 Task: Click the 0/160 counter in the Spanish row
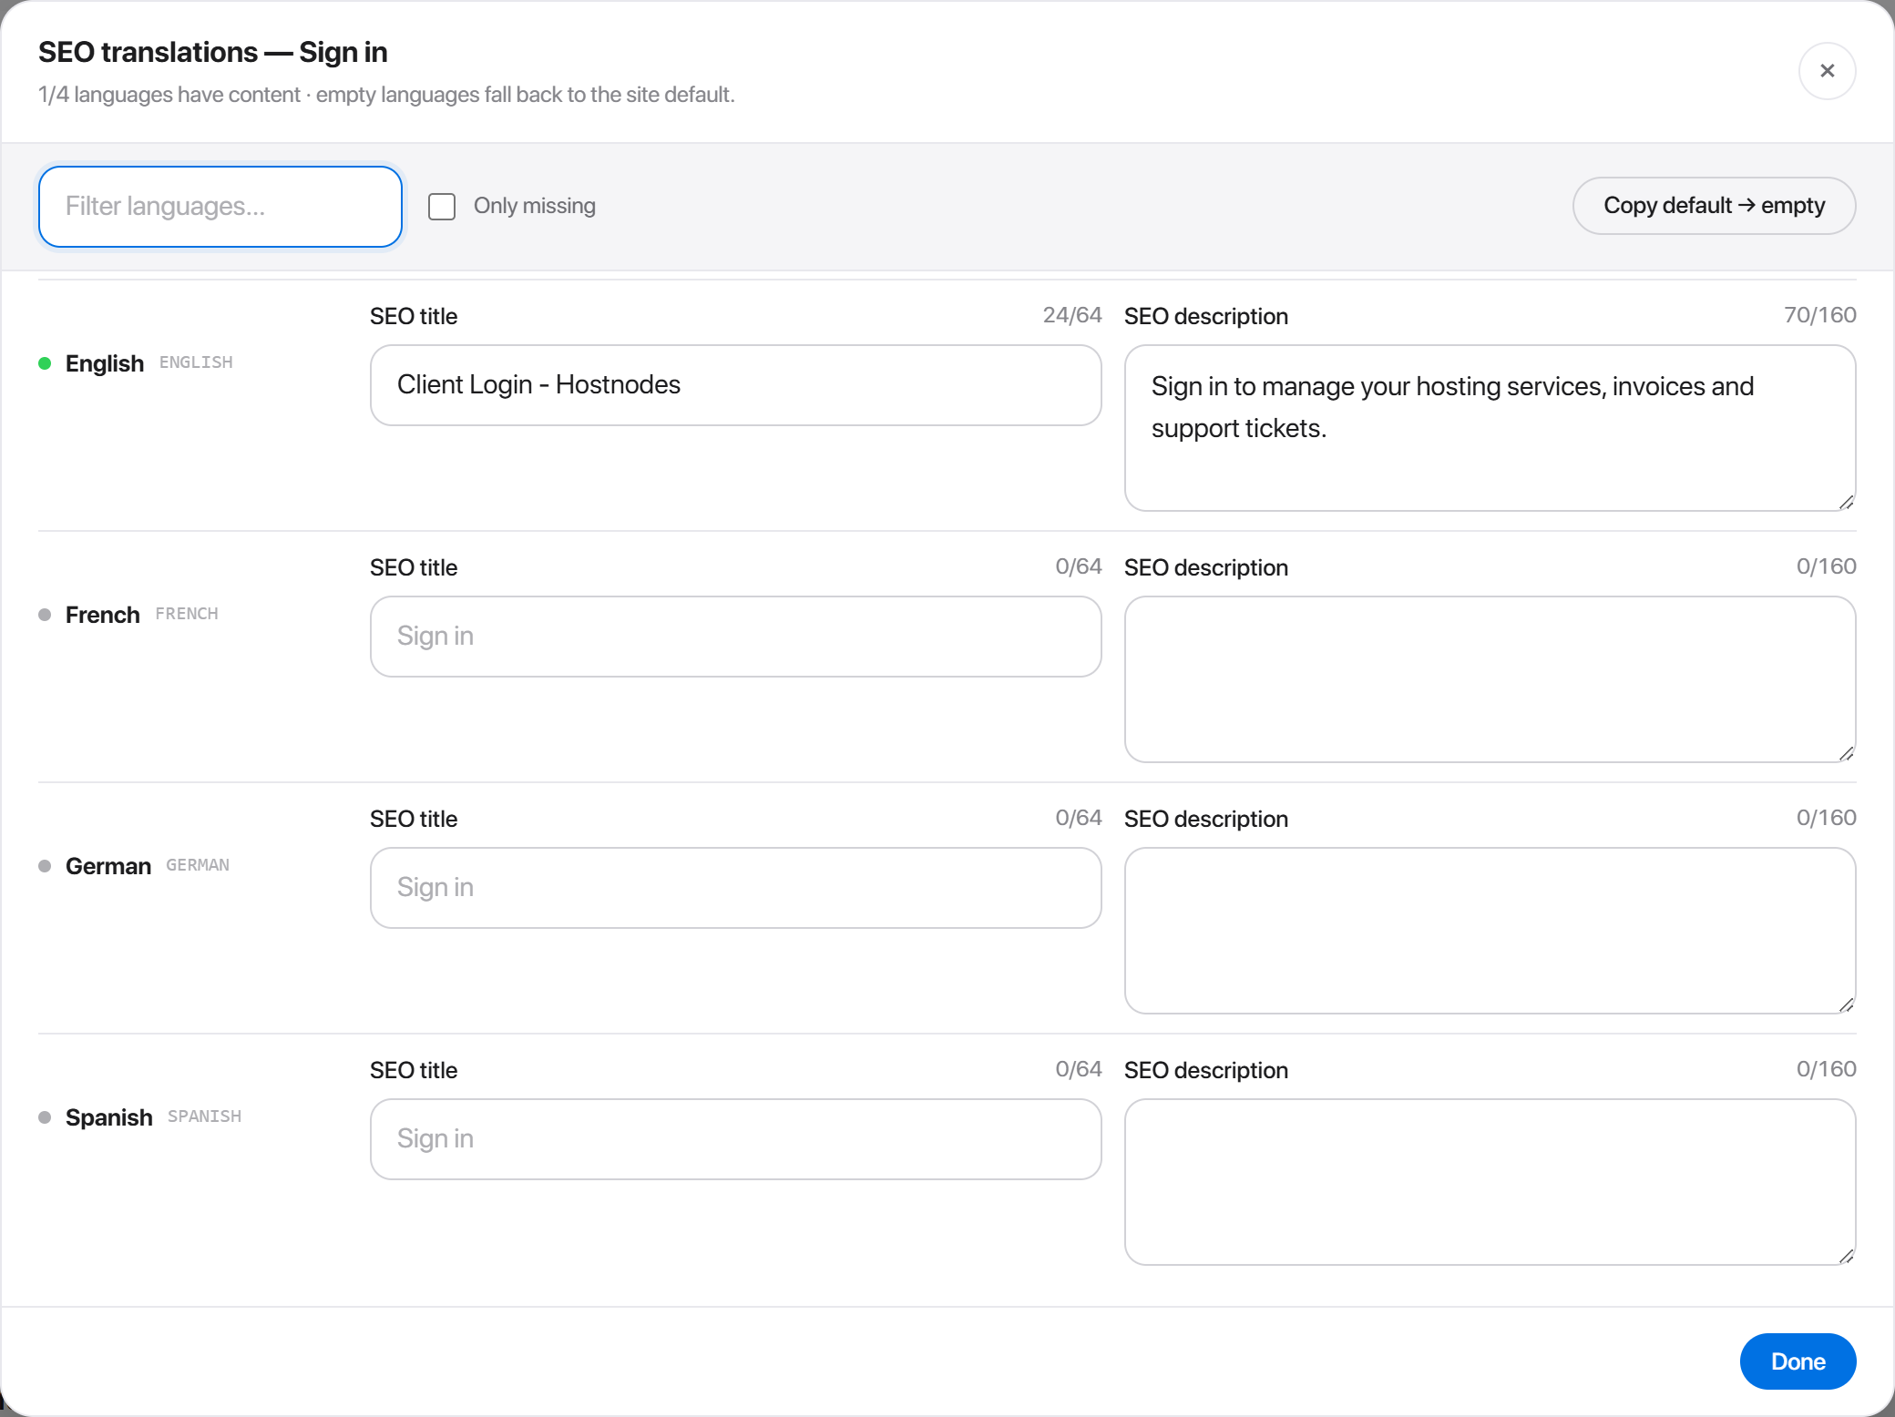1826,1069
